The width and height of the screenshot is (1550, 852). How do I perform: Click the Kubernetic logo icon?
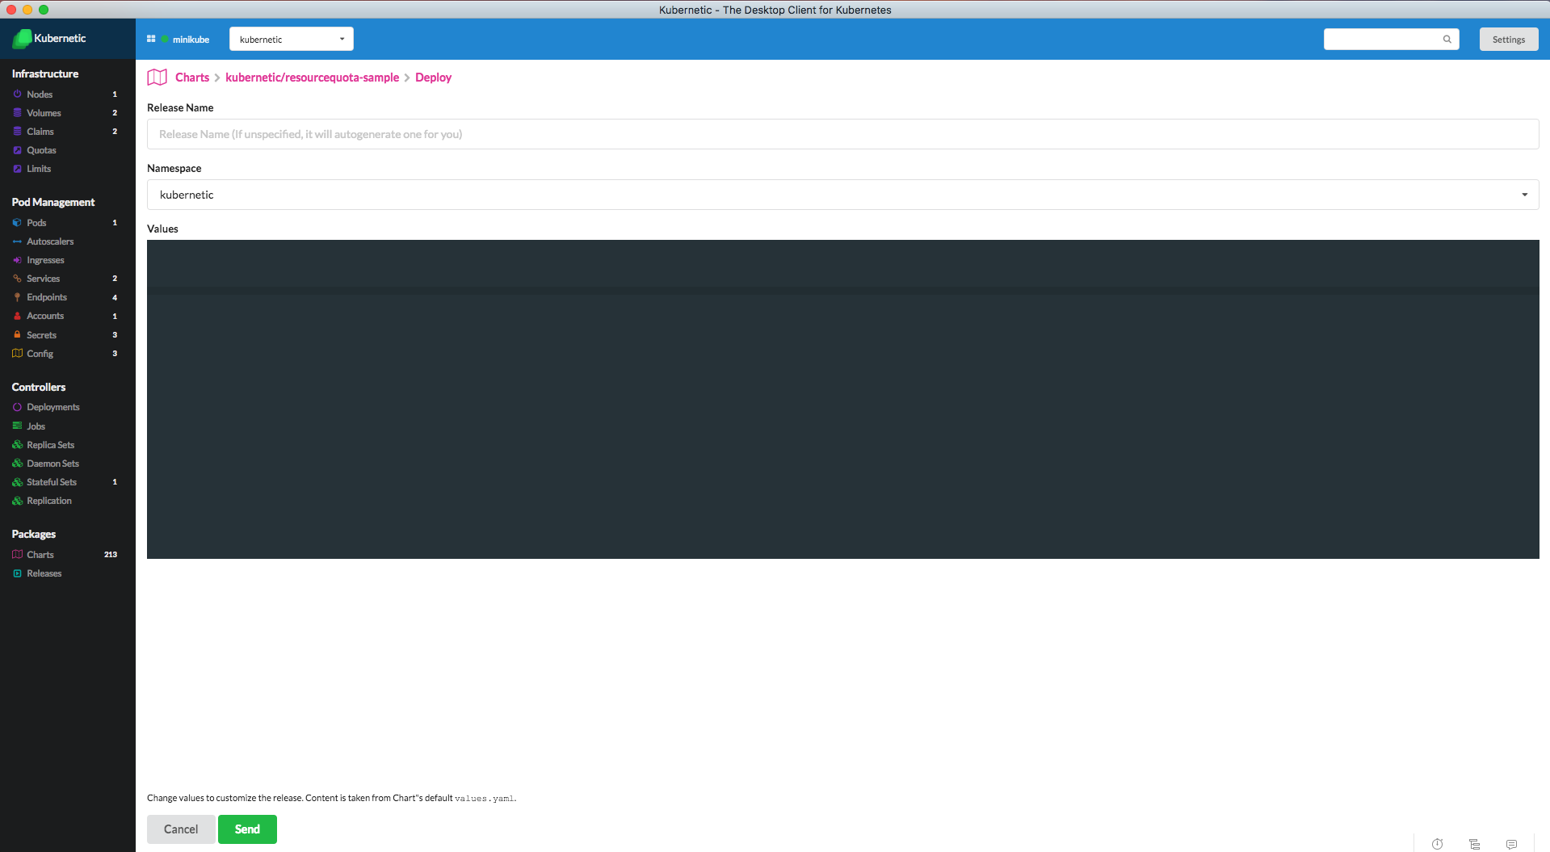pyautogui.click(x=22, y=38)
